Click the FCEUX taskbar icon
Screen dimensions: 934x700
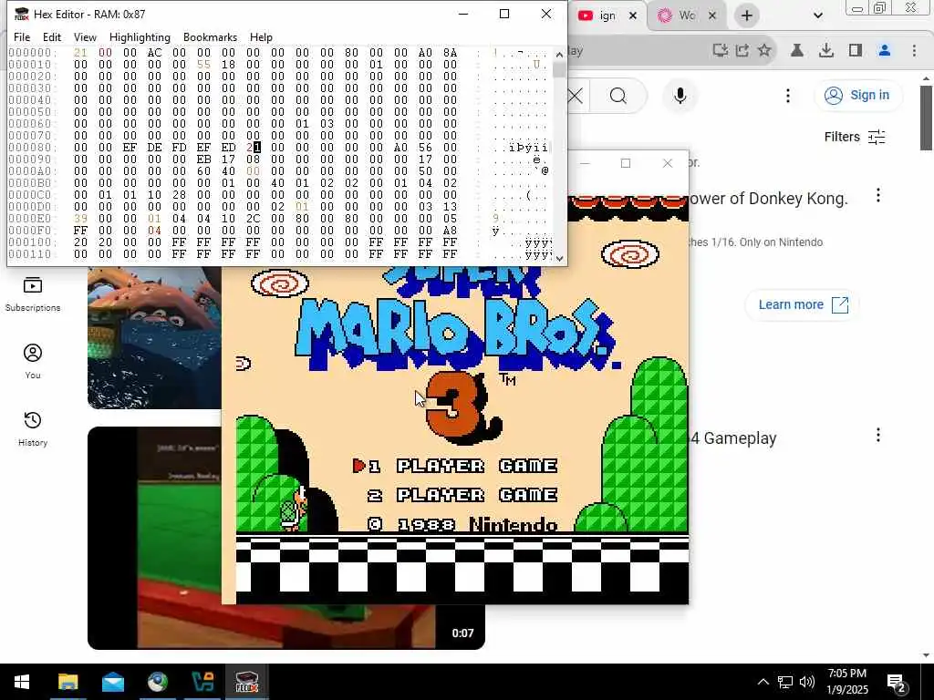pos(246,682)
